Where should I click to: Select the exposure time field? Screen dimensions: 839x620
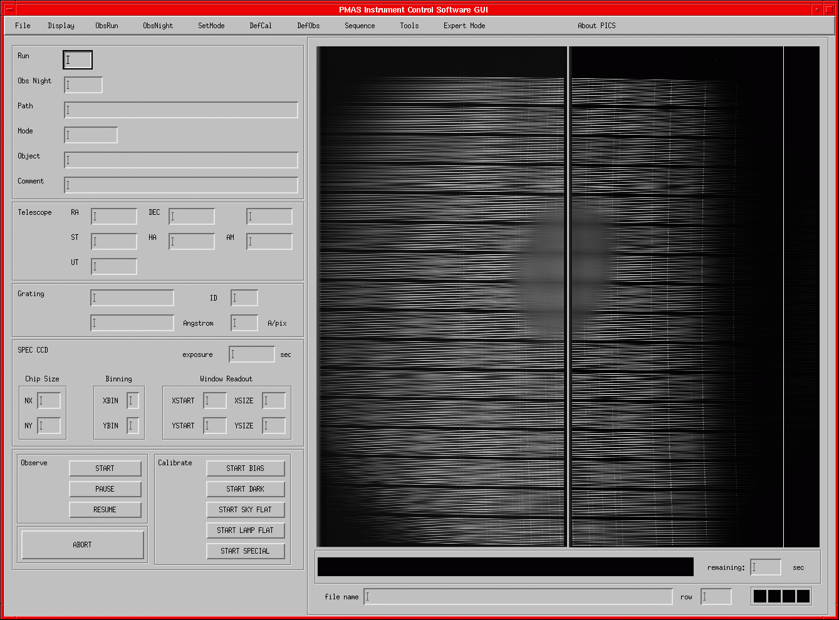(x=251, y=354)
